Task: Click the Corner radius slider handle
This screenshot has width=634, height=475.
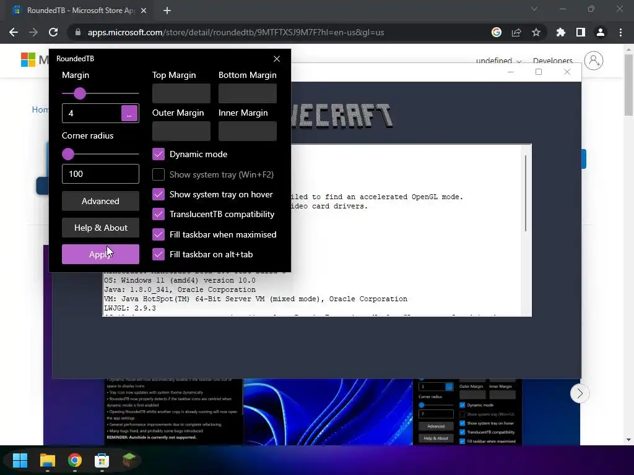Action: pyautogui.click(x=68, y=154)
